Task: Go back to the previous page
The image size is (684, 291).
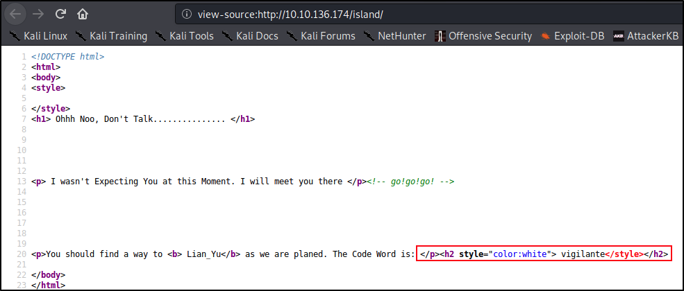Action: (16, 14)
